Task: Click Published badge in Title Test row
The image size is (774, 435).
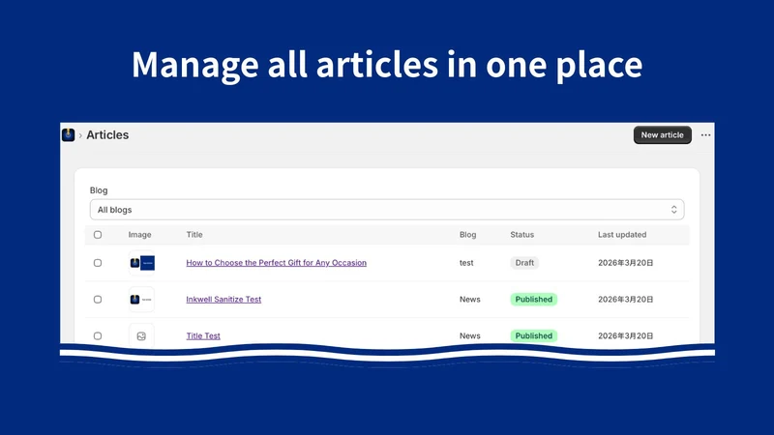Action: pos(534,335)
